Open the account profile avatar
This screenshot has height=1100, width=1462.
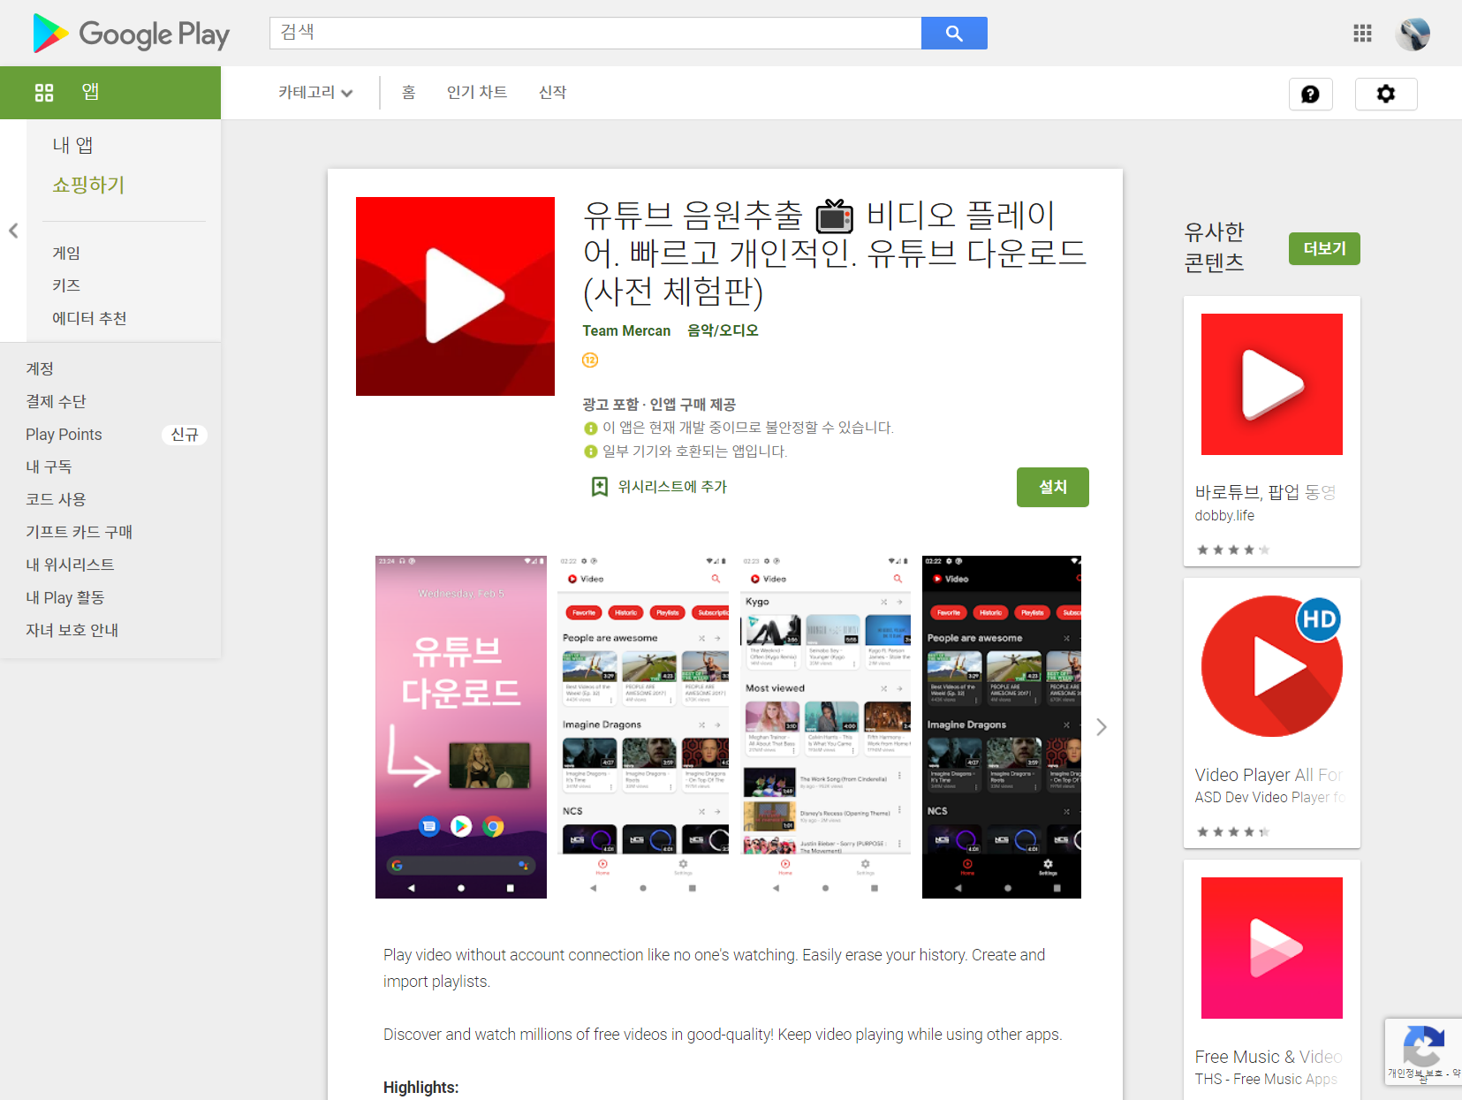(1413, 34)
